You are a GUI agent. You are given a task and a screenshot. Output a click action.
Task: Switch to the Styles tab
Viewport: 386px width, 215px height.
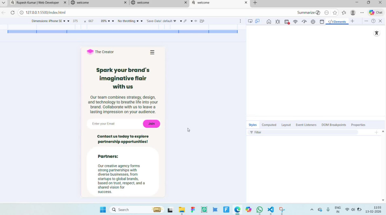pyautogui.click(x=252, y=125)
